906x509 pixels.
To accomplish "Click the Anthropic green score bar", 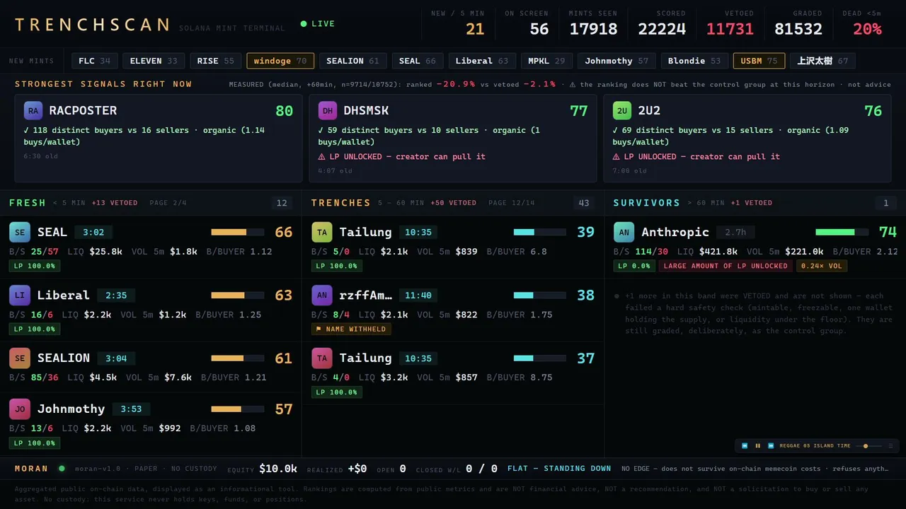I will click(x=842, y=232).
